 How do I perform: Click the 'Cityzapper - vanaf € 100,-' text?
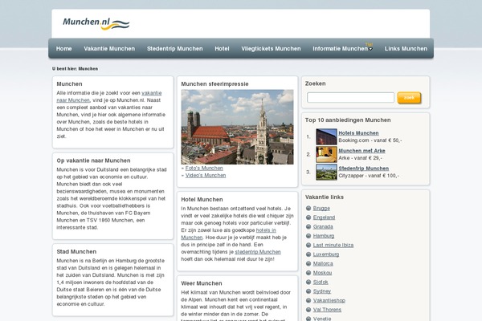point(369,176)
